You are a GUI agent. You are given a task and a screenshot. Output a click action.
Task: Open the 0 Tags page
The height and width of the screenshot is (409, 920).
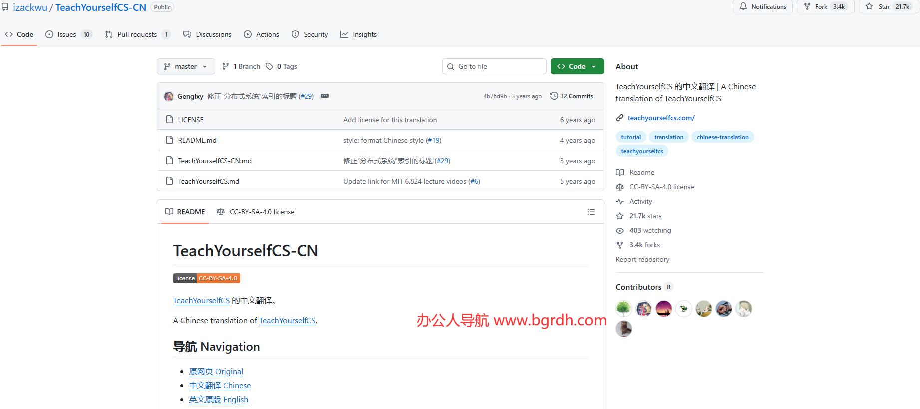tap(282, 66)
